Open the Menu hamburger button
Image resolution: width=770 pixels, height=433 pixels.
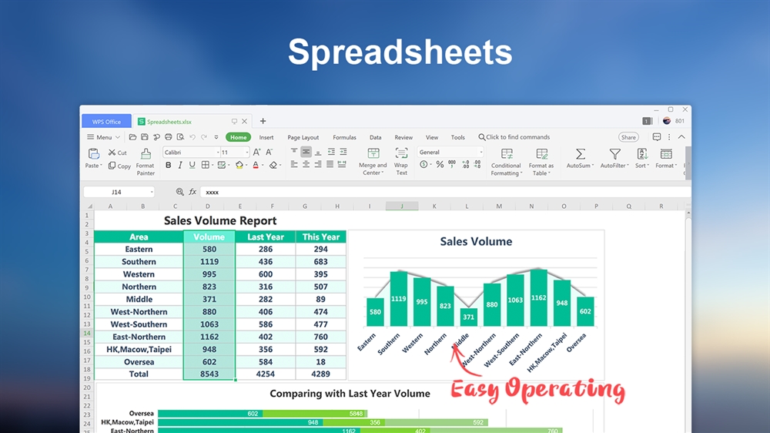pyautogui.click(x=103, y=137)
